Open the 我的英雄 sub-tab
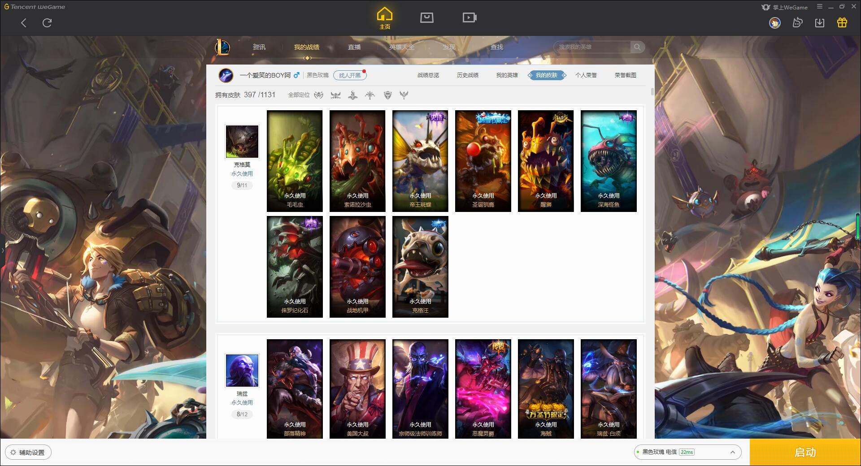861x466 pixels. [507, 75]
